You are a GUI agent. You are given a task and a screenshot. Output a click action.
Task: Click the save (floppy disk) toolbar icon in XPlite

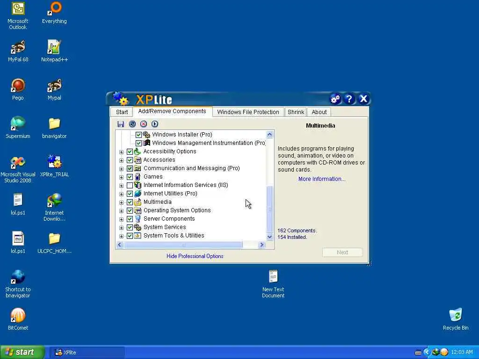pyautogui.click(x=121, y=124)
